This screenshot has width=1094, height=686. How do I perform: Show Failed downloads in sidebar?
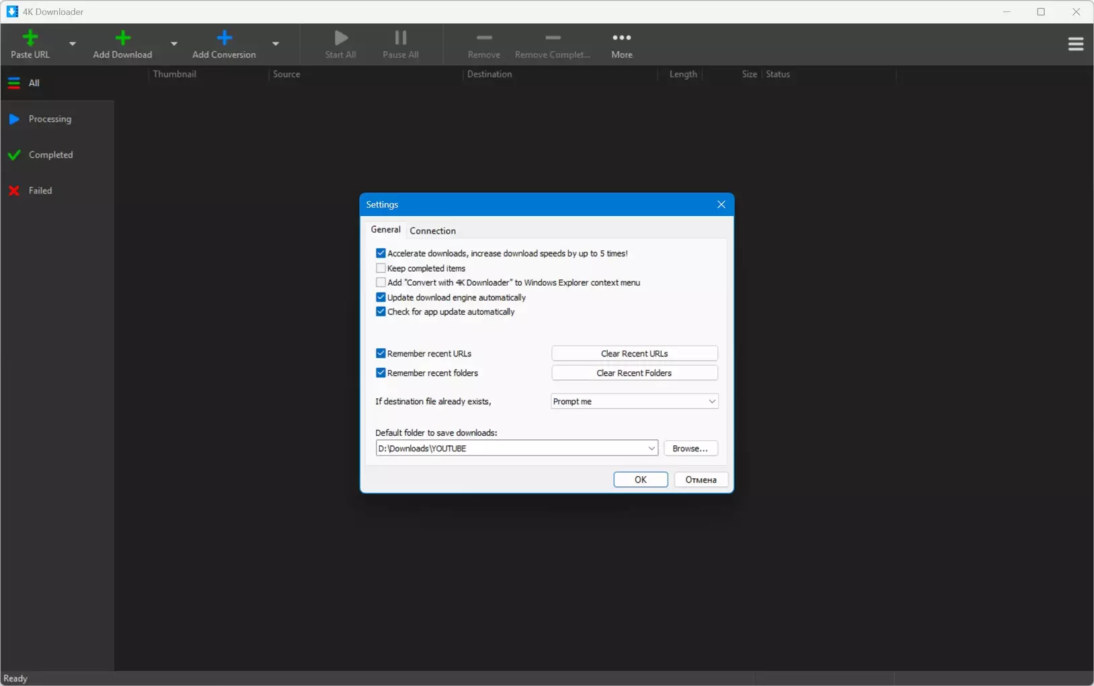(40, 190)
